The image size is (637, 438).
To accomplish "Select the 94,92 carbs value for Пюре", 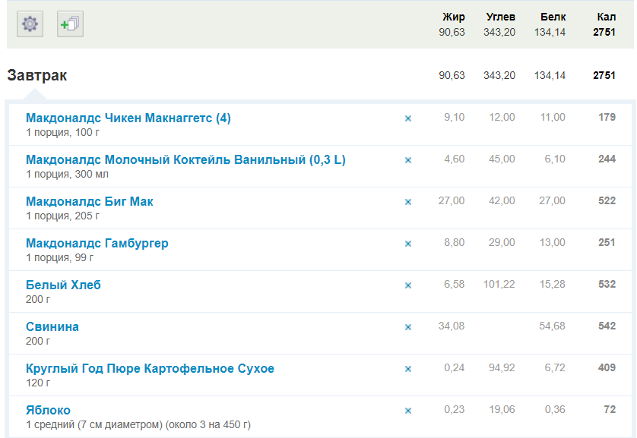I will click(502, 368).
